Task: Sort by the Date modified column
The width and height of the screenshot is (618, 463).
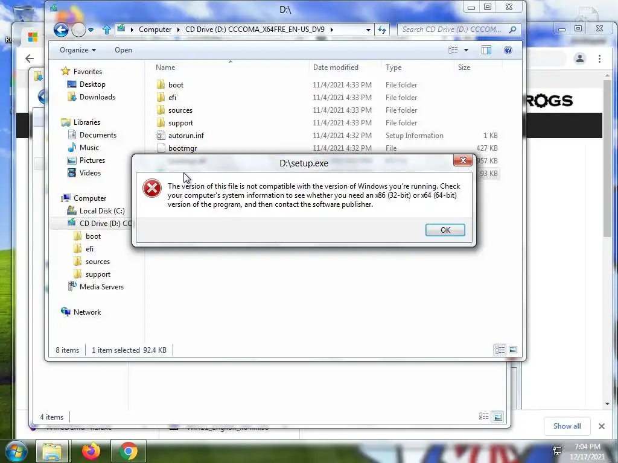Action: click(336, 68)
